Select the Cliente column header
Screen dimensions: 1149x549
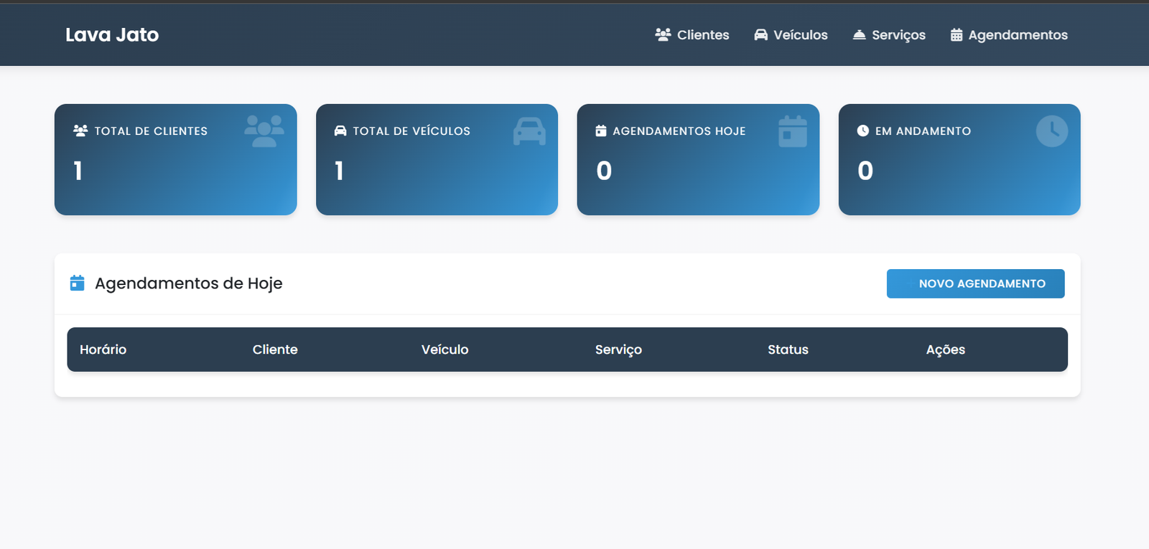(275, 349)
